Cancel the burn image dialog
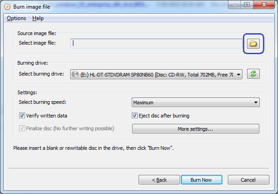 (x=248, y=180)
